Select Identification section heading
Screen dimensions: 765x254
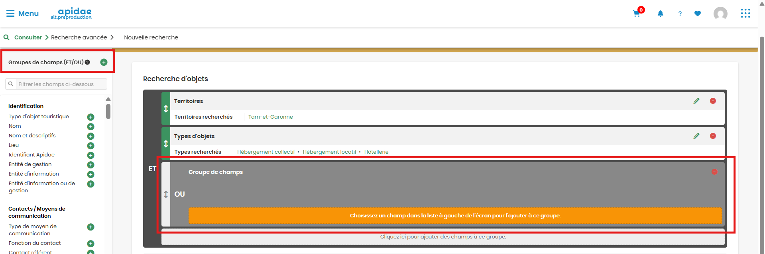tap(26, 106)
